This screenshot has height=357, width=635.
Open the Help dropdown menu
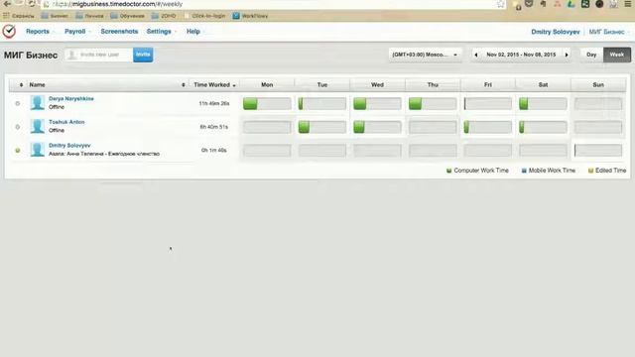click(x=195, y=31)
